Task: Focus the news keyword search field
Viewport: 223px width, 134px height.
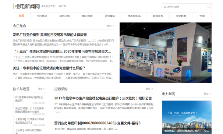Action: pos(184,6)
